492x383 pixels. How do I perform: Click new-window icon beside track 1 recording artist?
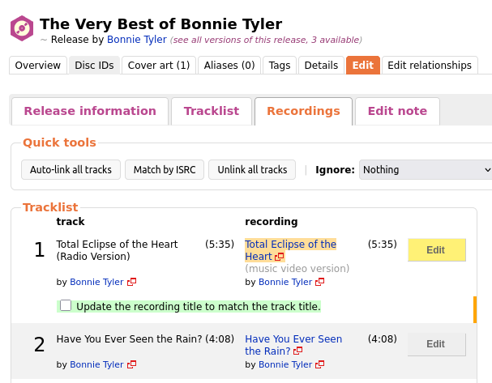tap(319, 282)
